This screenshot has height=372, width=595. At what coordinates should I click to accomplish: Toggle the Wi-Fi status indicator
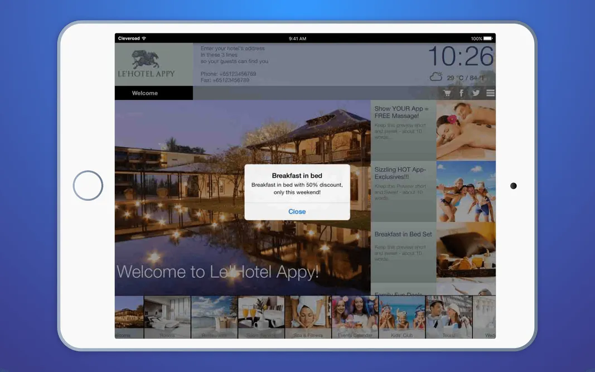point(144,38)
